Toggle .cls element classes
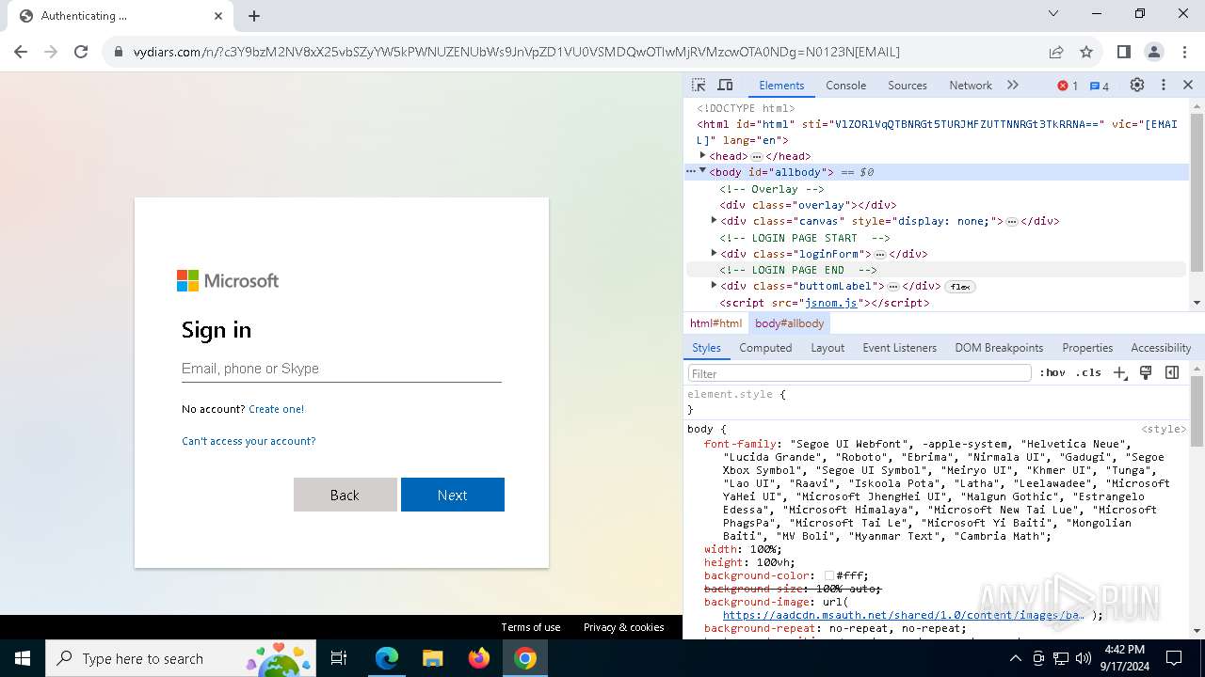Viewport: 1205px width, 677px height. [1088, 372]
